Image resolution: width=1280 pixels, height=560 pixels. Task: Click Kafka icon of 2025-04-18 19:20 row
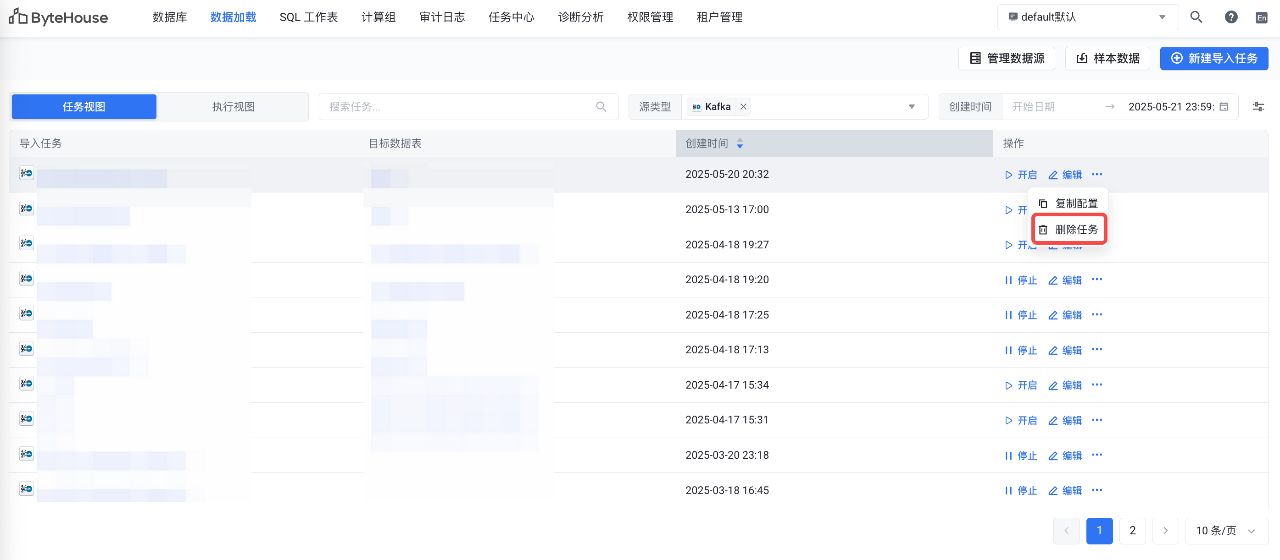[x=26, y=279]
